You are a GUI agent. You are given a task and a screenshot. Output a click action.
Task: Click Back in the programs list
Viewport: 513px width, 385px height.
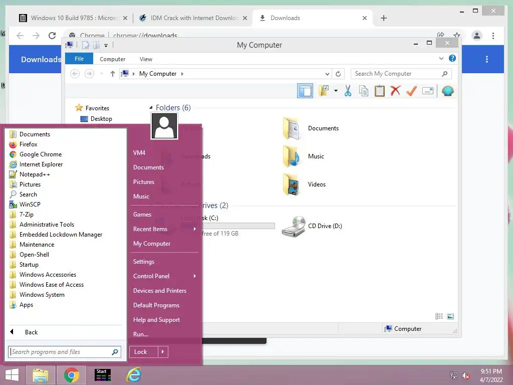pos(31,332)
